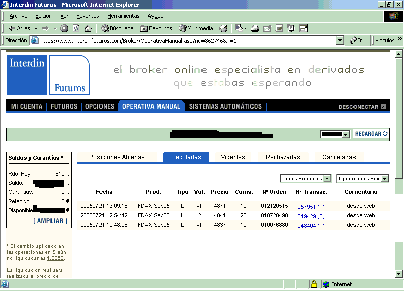Click the X icon next to DESCONECTAR

pos(383,107)
